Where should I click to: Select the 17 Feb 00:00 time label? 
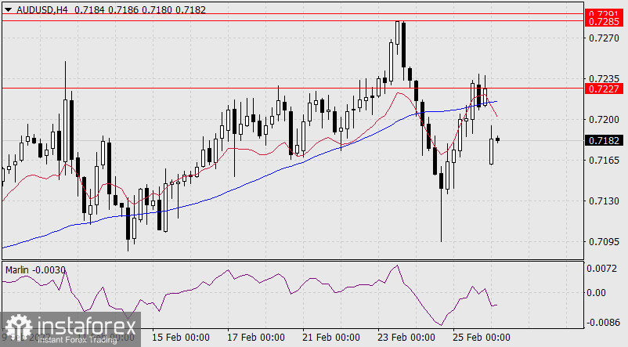click(x=254, y=338)
